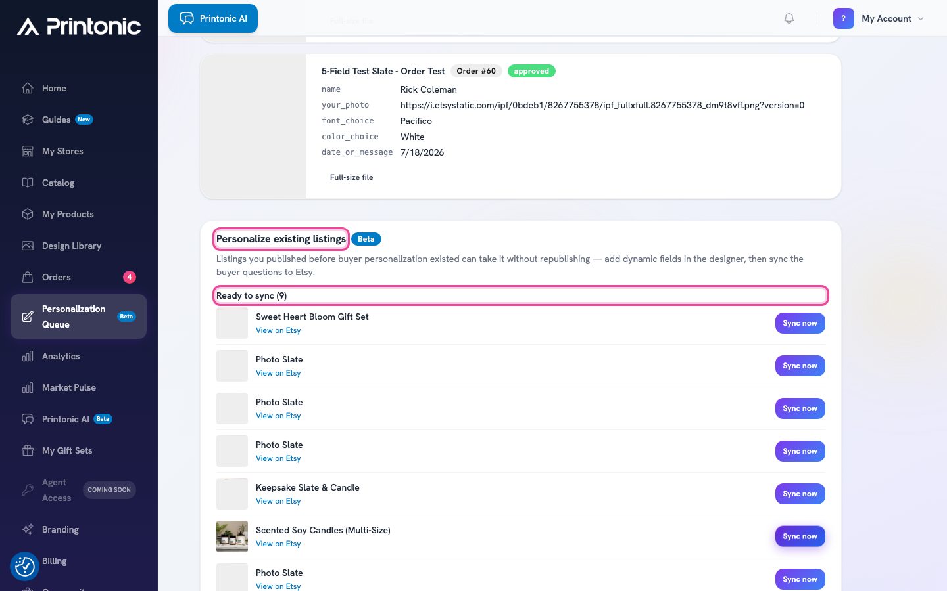
Task: Click the New badge beside Guides
Action: [x=84, y=120]
